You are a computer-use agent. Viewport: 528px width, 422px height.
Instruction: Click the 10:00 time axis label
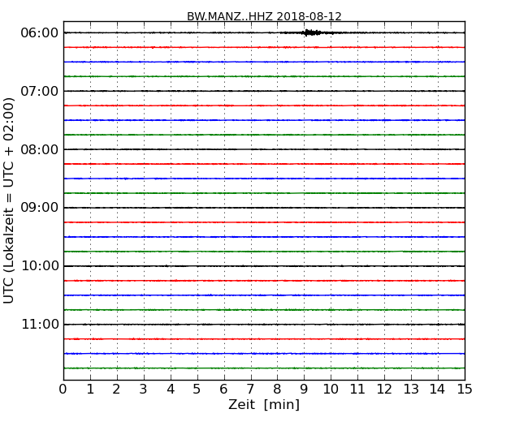tap(40, 266)
